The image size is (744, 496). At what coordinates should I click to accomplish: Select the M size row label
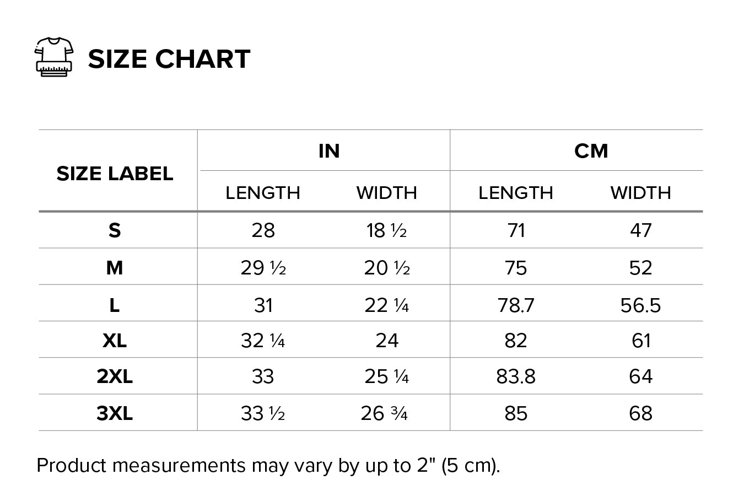pyautogui.click(x=115, y=267)
